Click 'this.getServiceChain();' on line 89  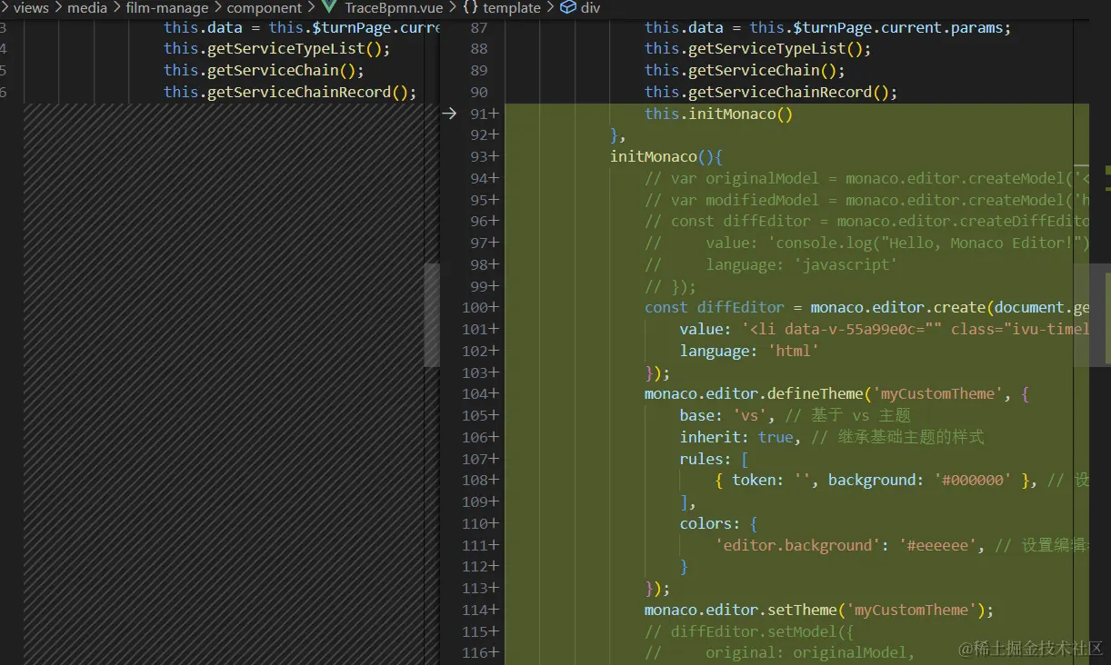(745, 70)
